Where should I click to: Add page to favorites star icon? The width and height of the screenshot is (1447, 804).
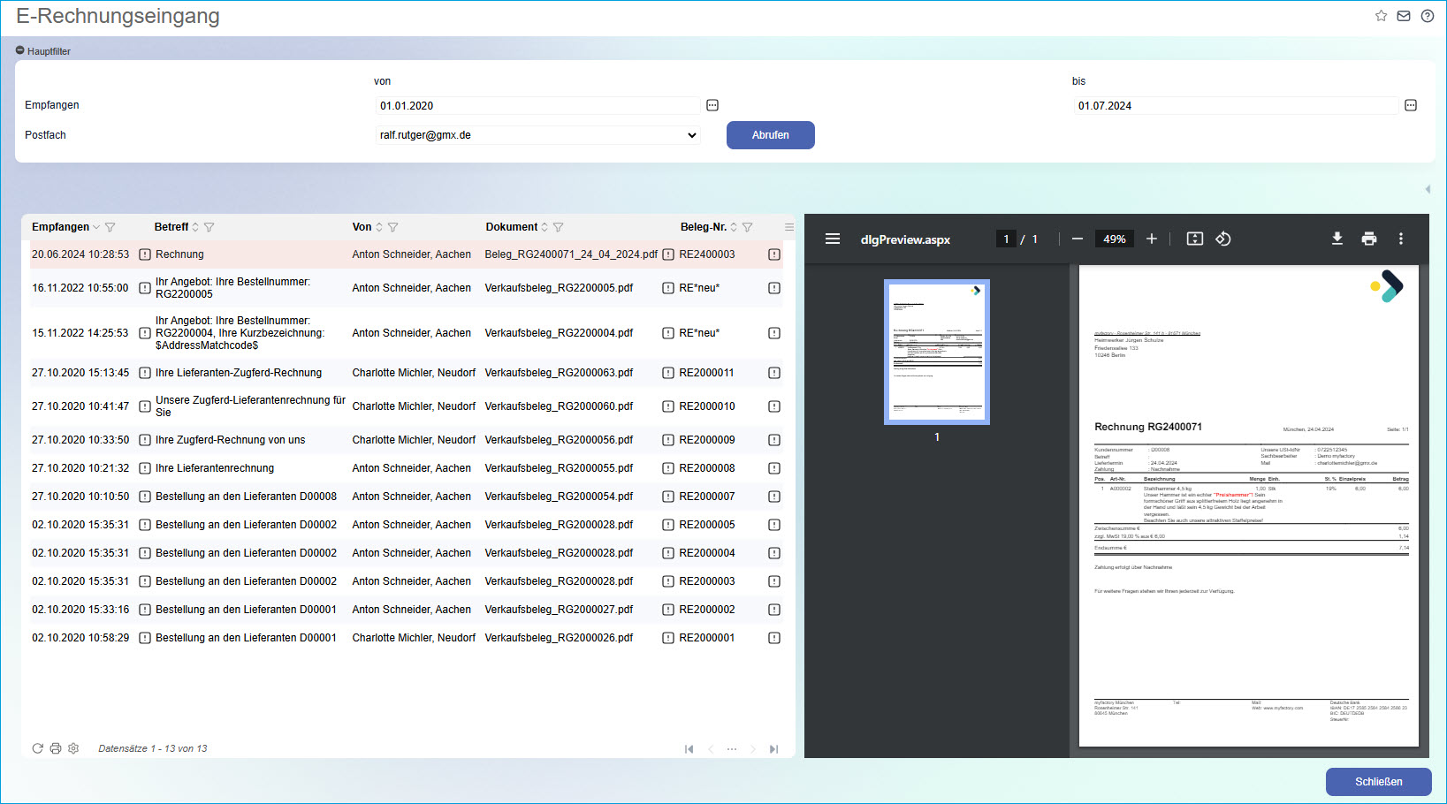[1381, 16]
